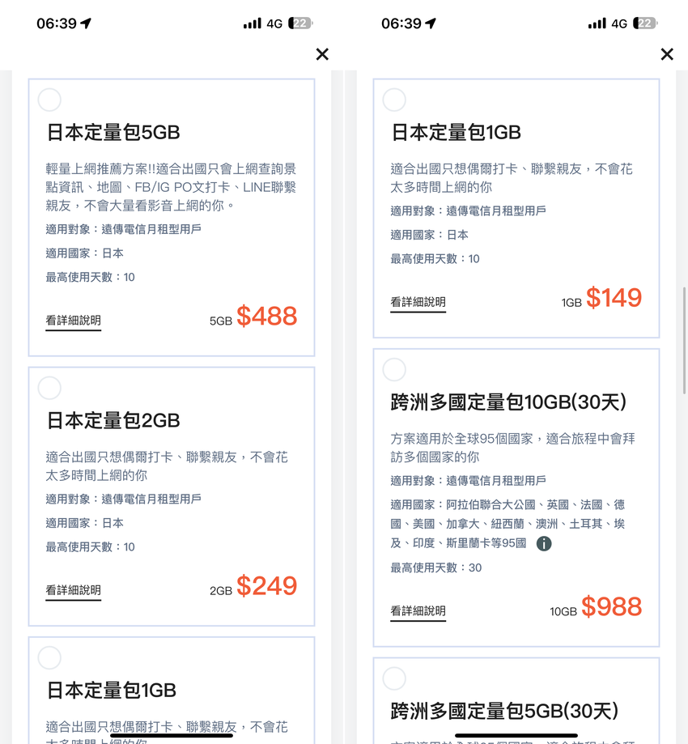Select right-side 日本定量包1GB radio button
Viewport: 688px width, 744px height.
pos(394,100)
